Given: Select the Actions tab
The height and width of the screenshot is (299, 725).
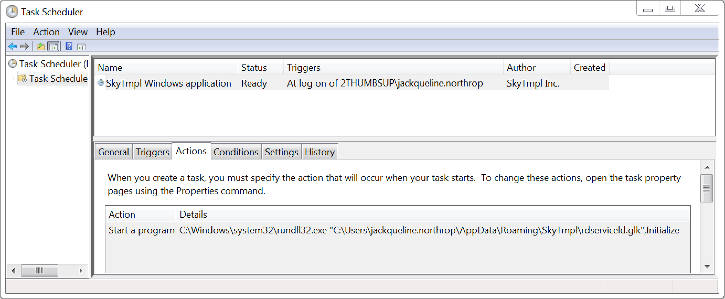Looking at the screenshot, I should pos(191,151).
